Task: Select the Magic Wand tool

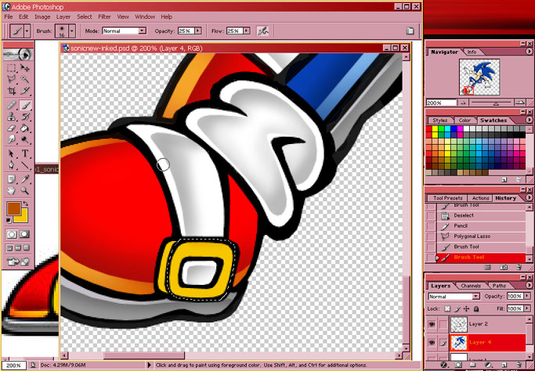Action: click(24, 79)
